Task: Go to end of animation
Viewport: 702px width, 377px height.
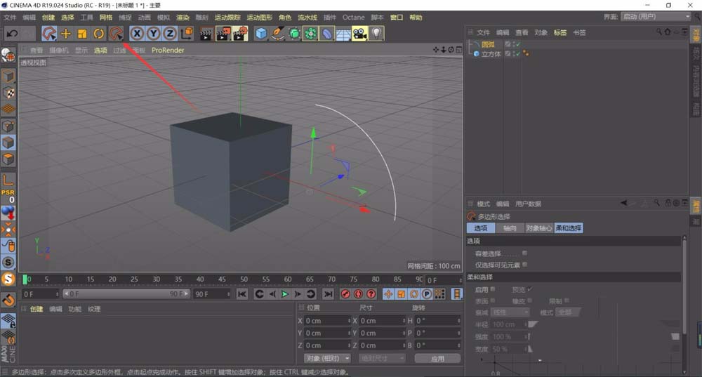Action: [328, 294]
